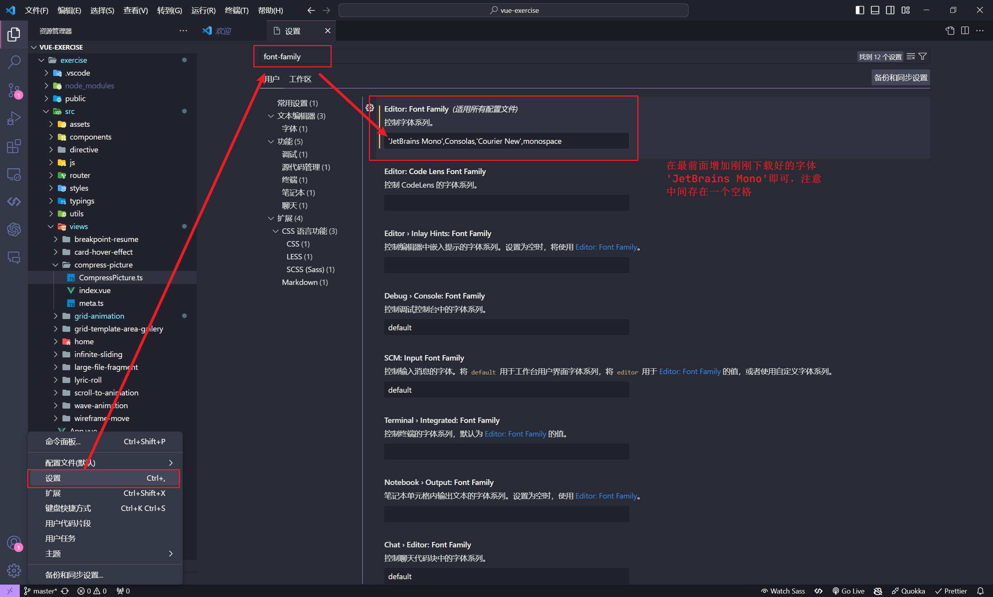Toggle secondary side bar layout icon

click(x=890, y=10)
